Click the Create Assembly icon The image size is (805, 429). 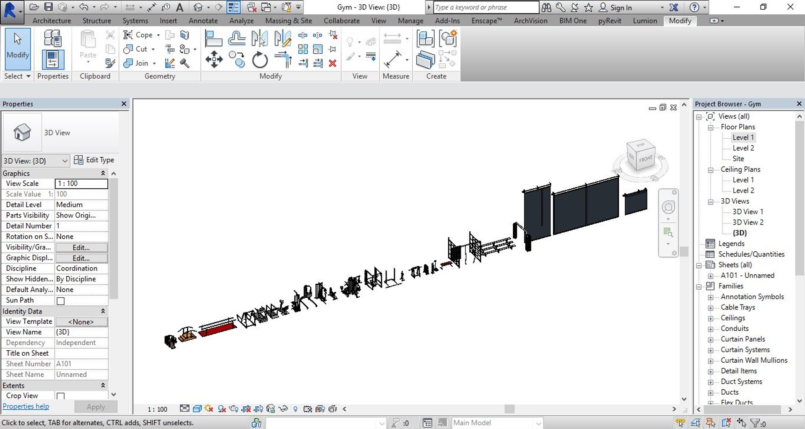coord(425,39)
